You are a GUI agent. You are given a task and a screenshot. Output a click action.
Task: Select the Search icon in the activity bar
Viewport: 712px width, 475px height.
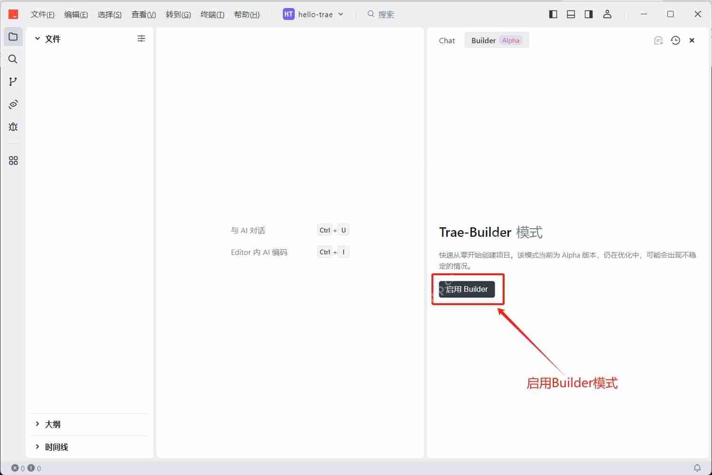[13, 59]
